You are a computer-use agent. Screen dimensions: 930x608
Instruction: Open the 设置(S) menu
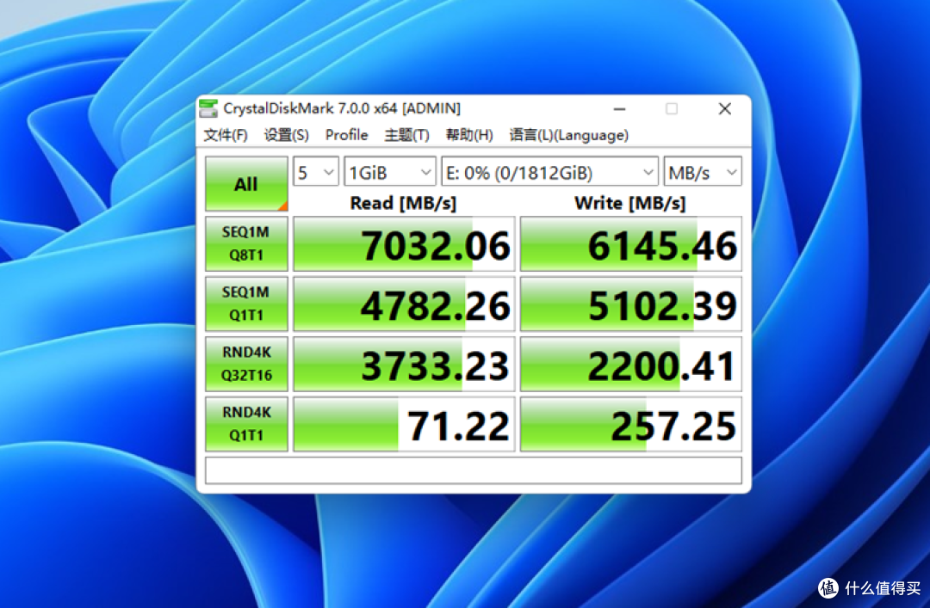(287, 135)
